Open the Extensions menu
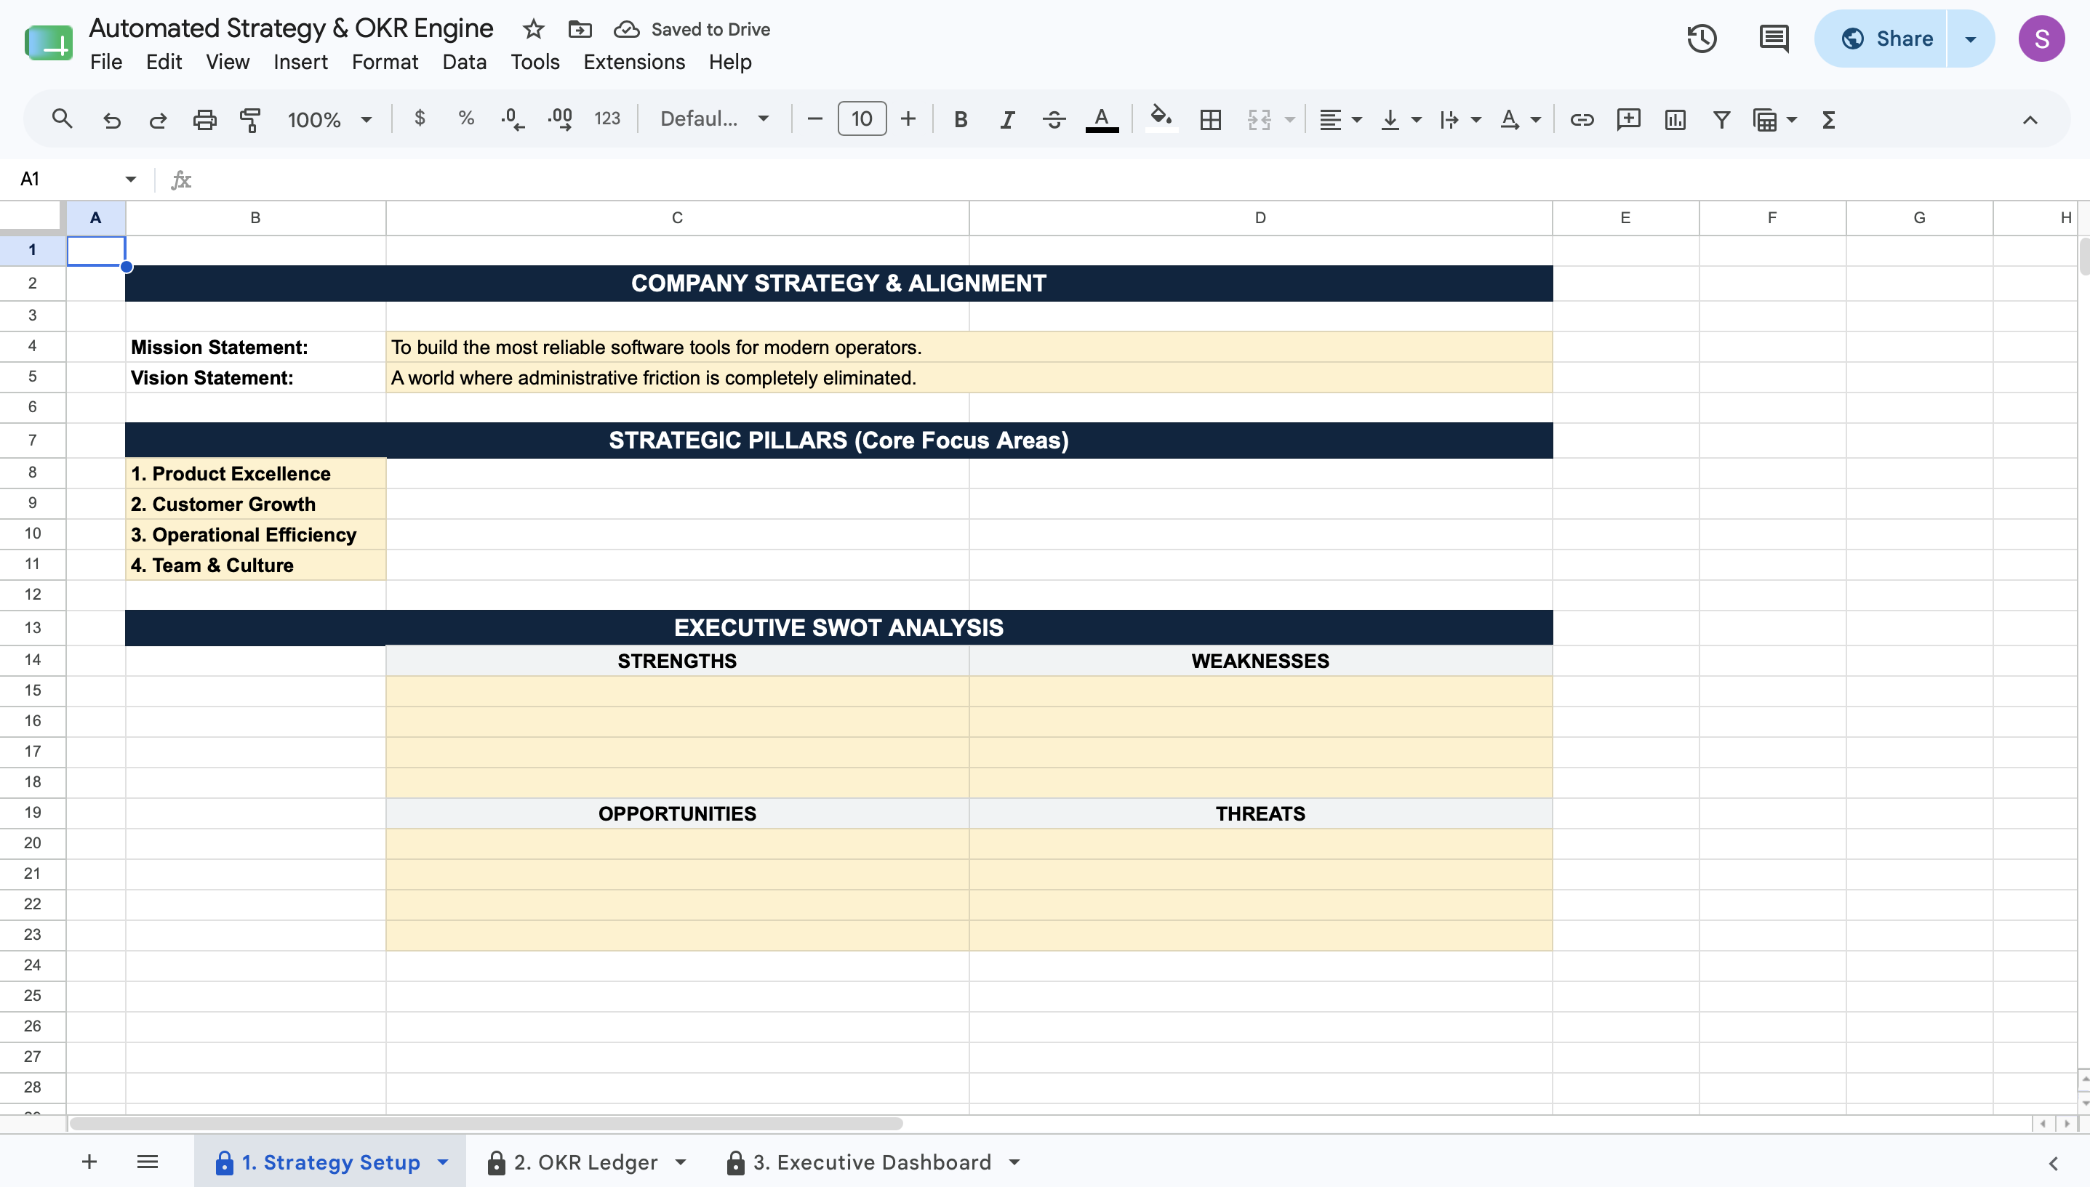Screen dimensions: 2090x1187 tap(633, 62)
